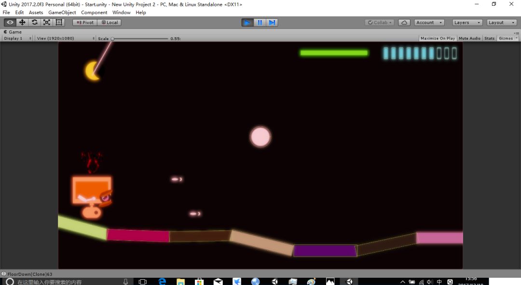Click the yellow crescent moon
This screenshot has width=521, height=285.
[93, 71]
